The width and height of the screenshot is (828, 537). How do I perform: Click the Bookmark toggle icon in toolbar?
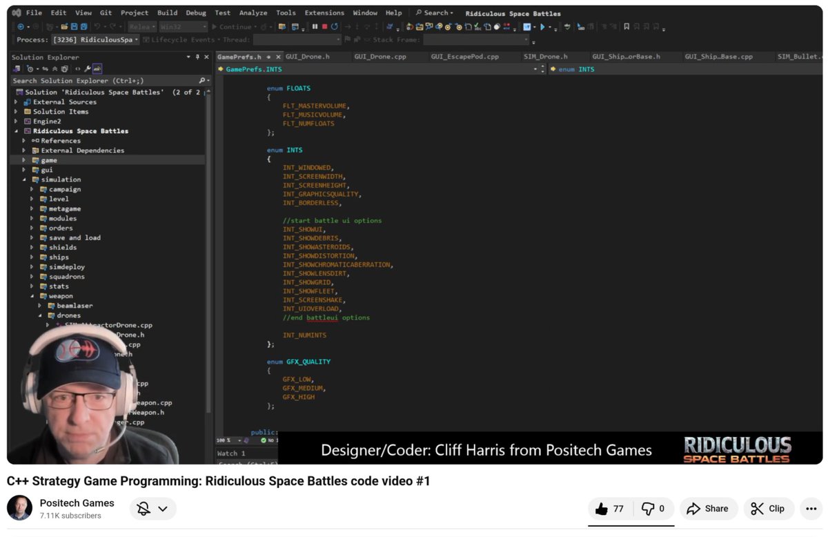[627, 27]
